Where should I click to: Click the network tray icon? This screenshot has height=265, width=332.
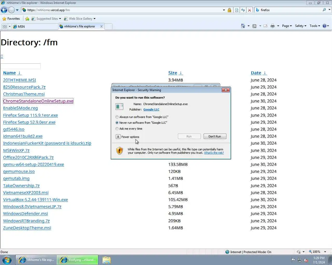[300, 260]
